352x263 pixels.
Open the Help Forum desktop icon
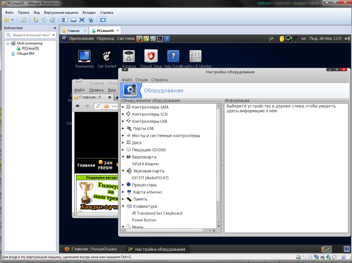[173, 59]
